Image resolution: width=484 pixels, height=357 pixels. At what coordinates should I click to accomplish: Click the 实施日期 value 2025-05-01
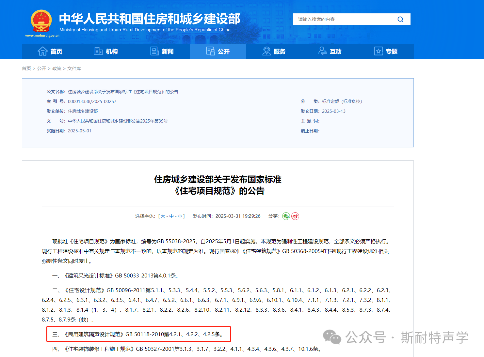[x=80, y=131]
